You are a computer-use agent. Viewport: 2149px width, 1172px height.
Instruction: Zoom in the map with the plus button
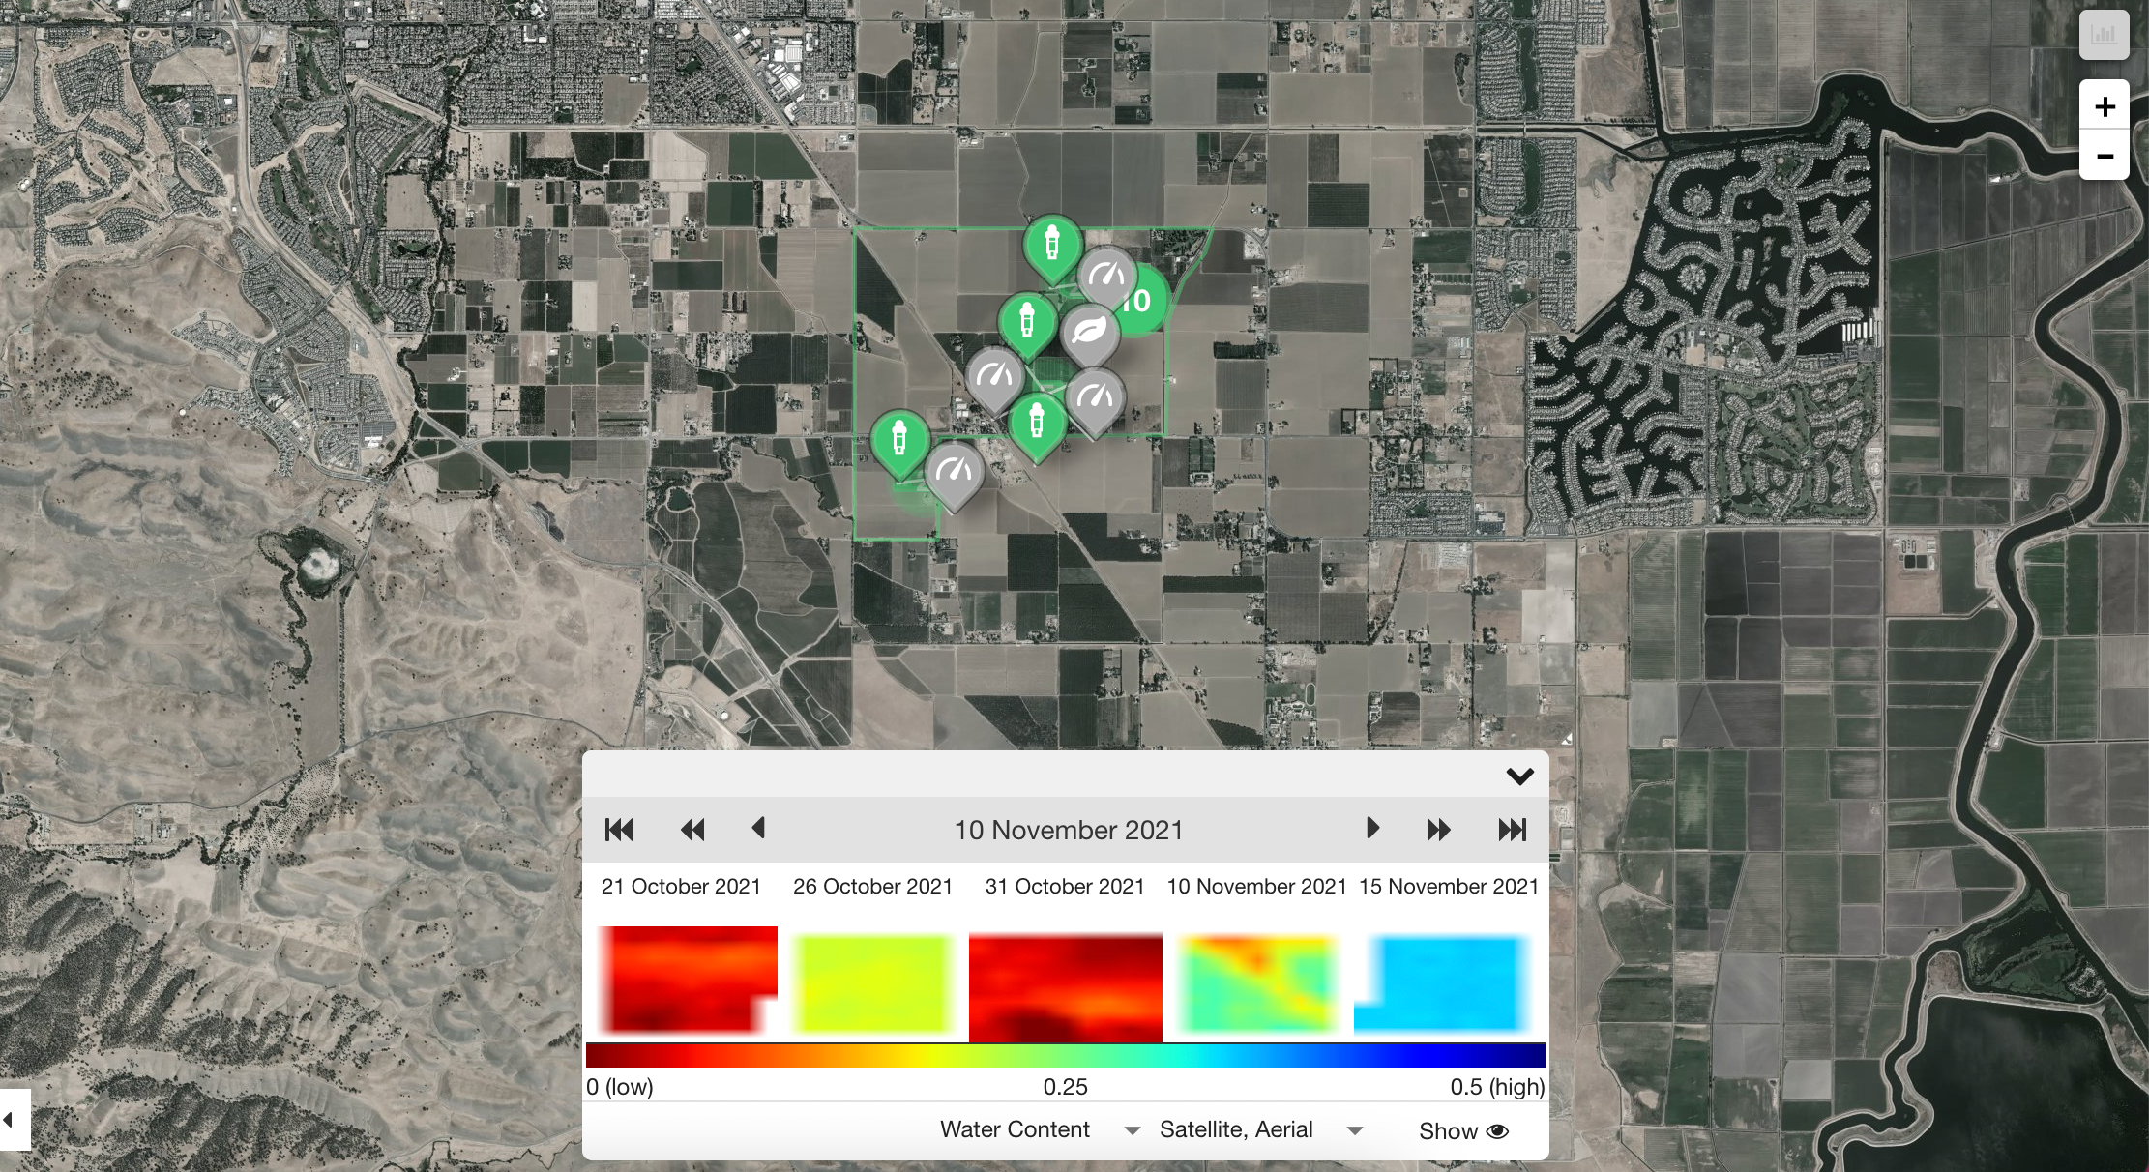(x=2105, y=106)
